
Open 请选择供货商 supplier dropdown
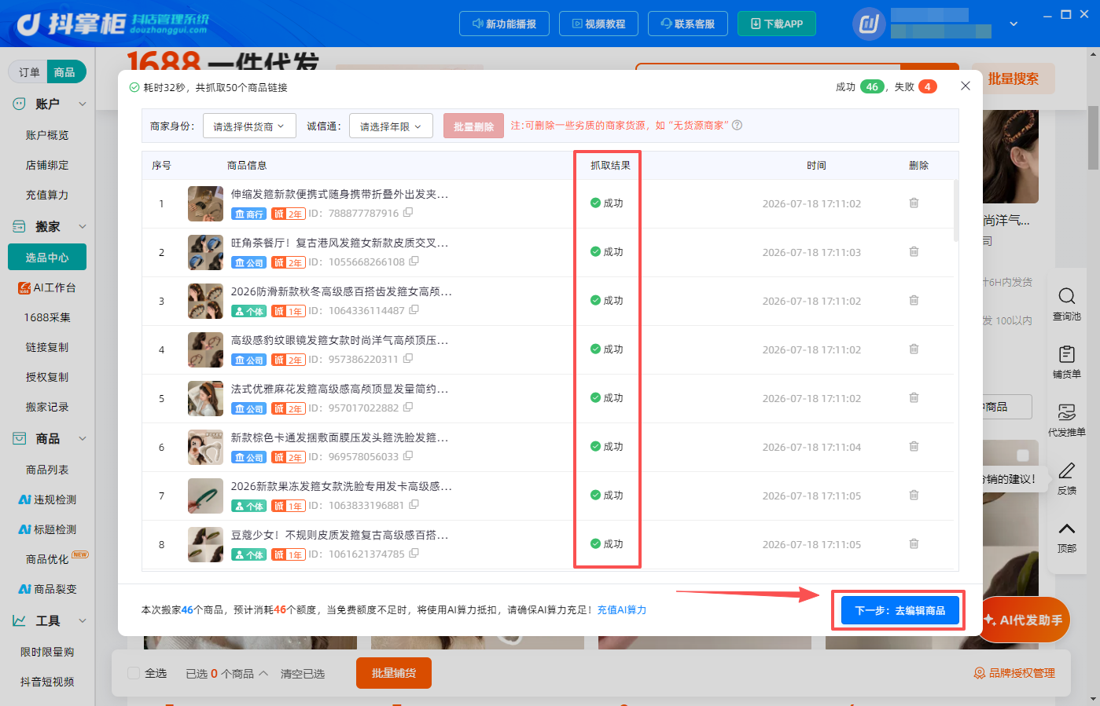(x=249, y=126)
